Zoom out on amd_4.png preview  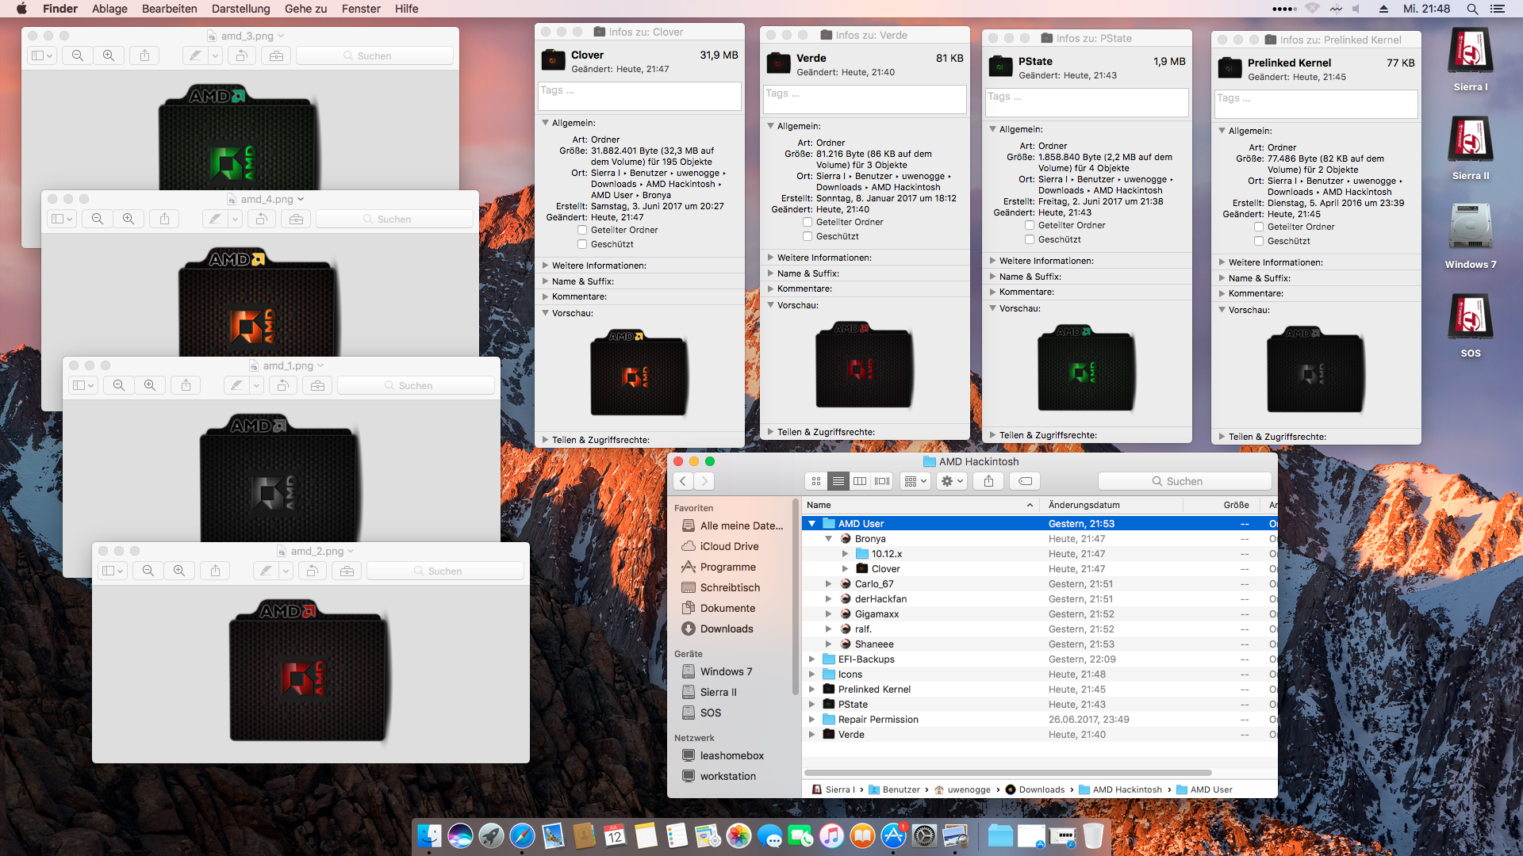tap(98, 219)
